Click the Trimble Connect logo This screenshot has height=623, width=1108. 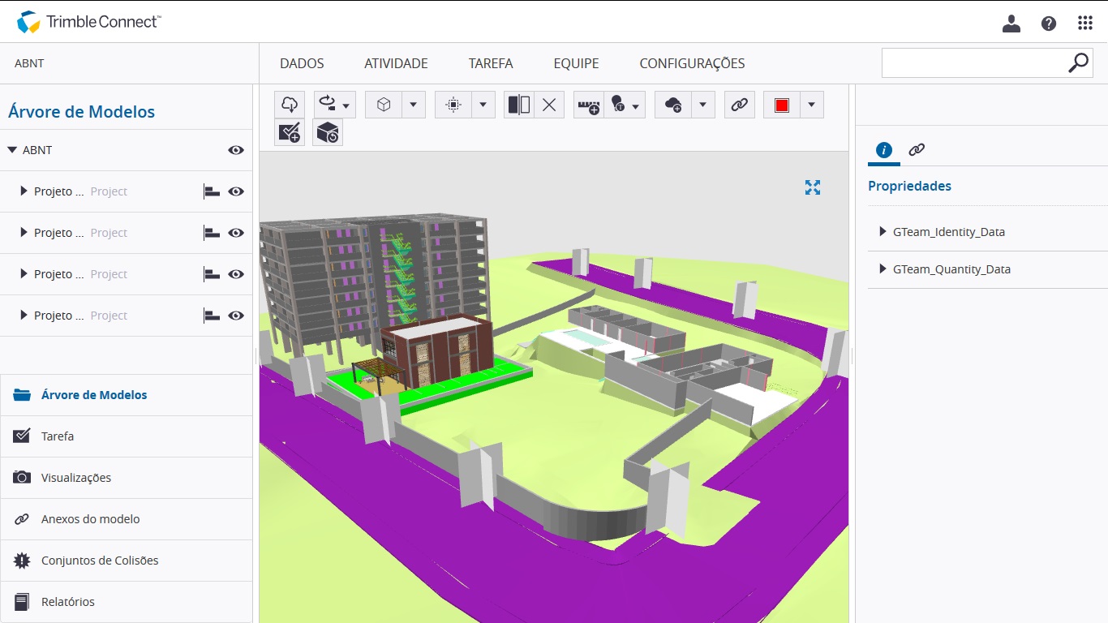coord(88,22)
